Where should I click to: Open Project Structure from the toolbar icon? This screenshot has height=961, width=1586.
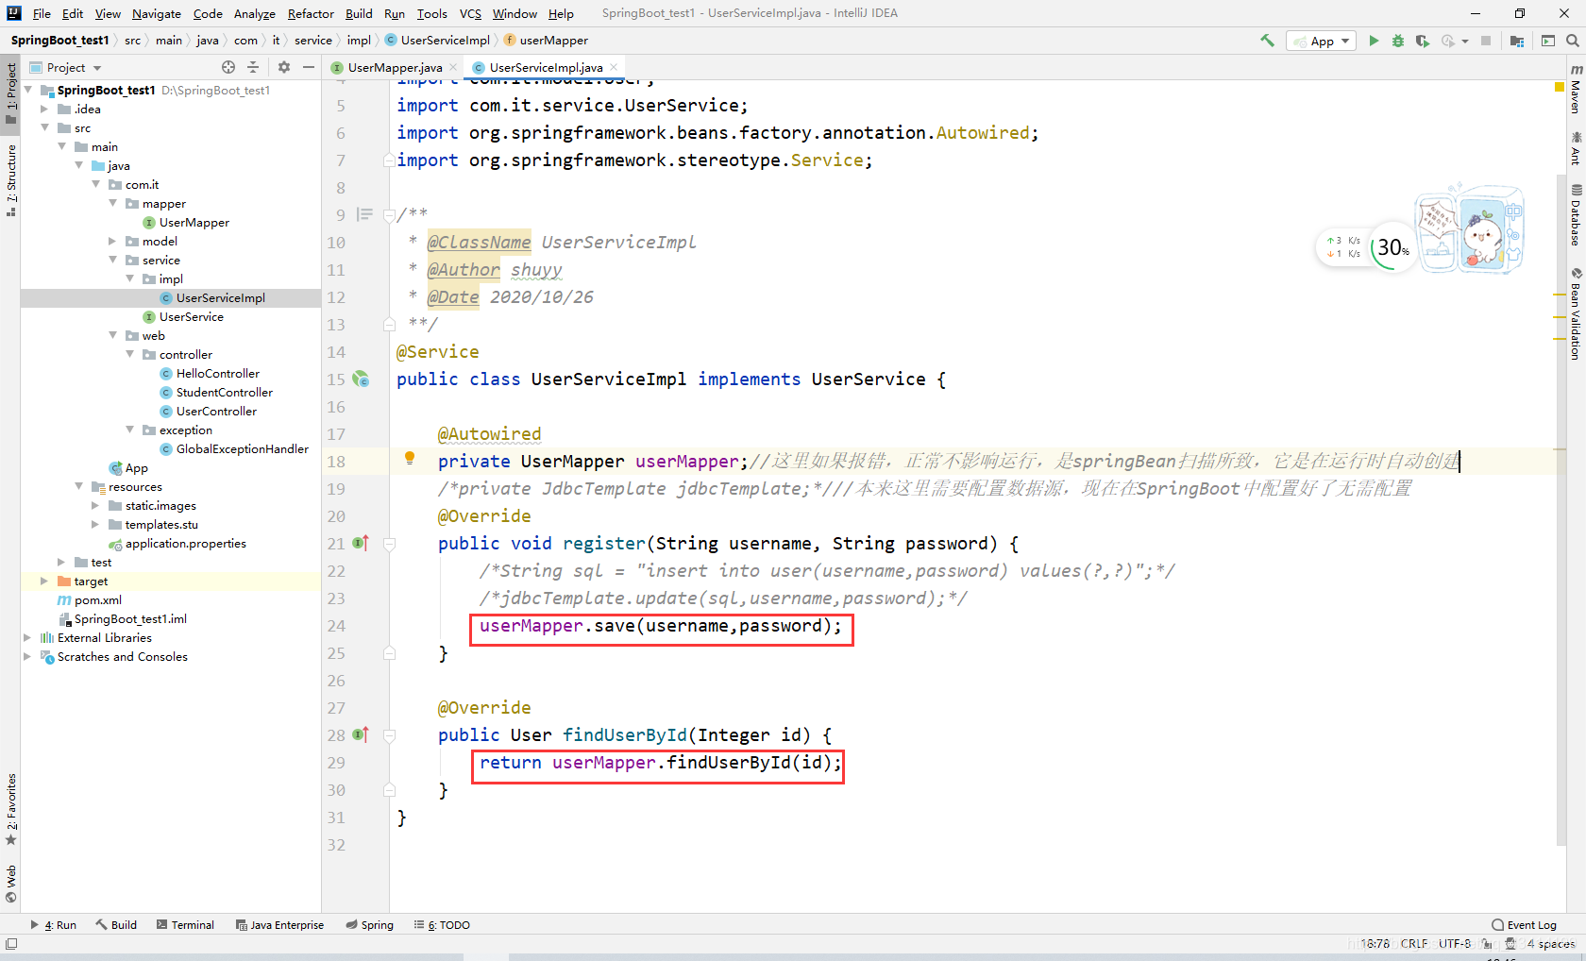click(1517, 41)
